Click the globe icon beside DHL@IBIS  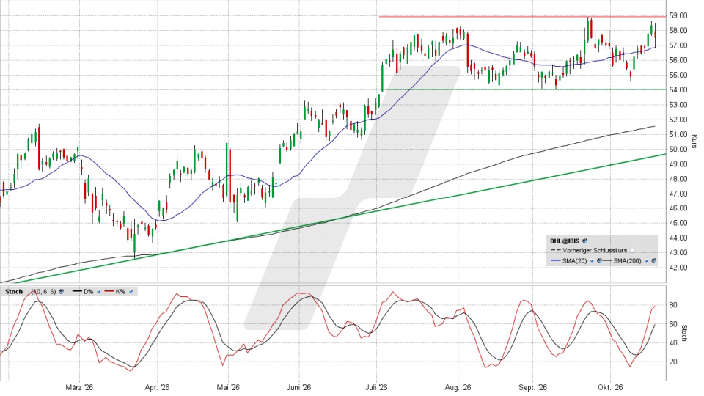click(x=584, y=241)
